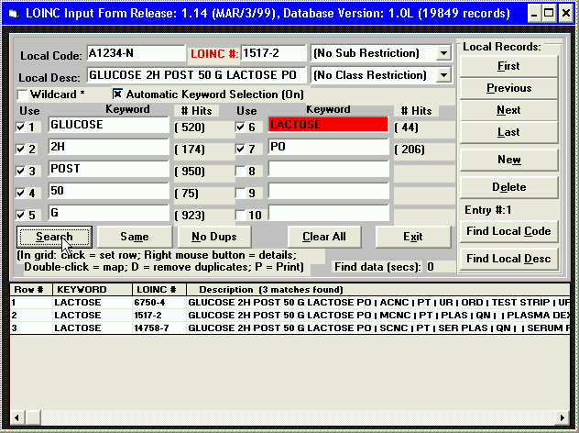Click Find Local Desc button
Screen dimensions: 579x433
[508, 259]
